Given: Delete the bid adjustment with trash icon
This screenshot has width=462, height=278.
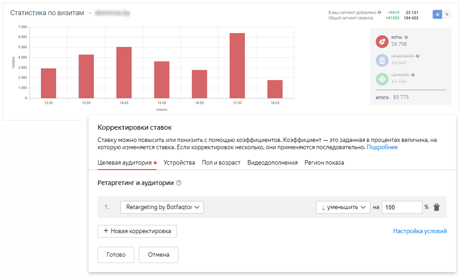Looking at the screenshot, I should click(x=437, y=207).
